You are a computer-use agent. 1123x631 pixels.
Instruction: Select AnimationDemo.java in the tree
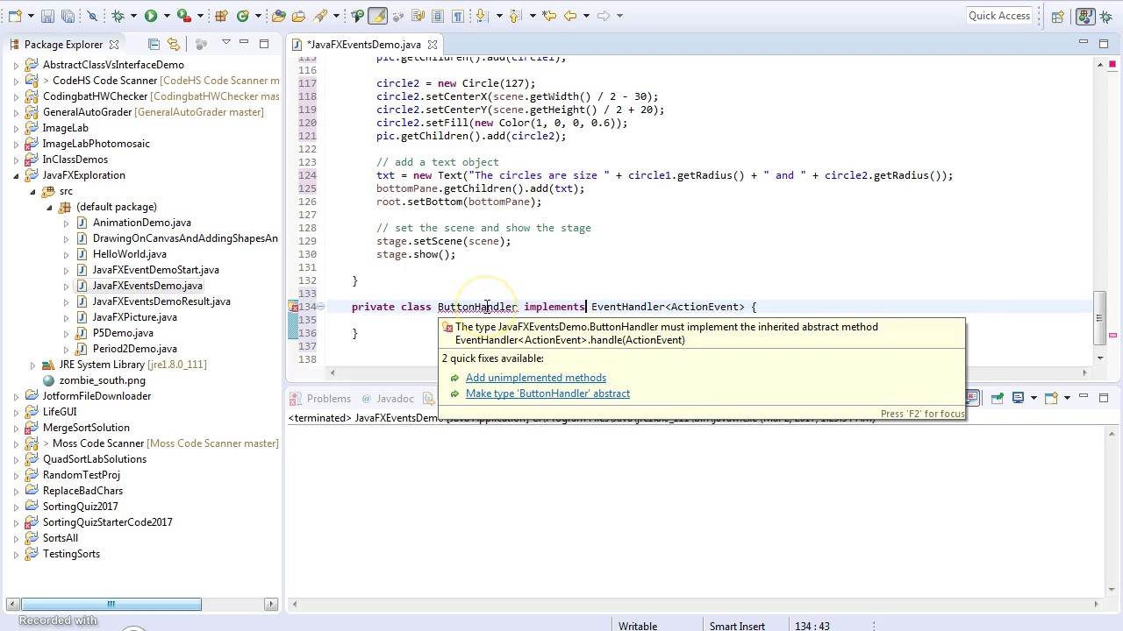tap(141, 223)
